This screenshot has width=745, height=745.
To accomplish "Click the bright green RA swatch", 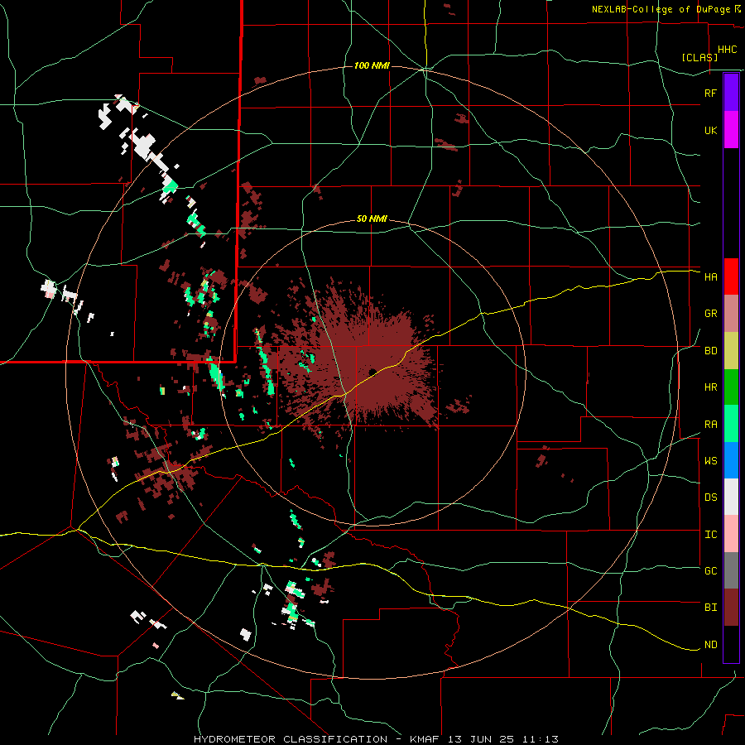I will 731,424.
